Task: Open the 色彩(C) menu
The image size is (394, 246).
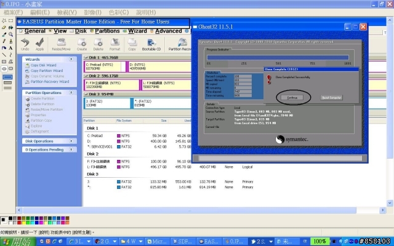Action: coord(119,12)
